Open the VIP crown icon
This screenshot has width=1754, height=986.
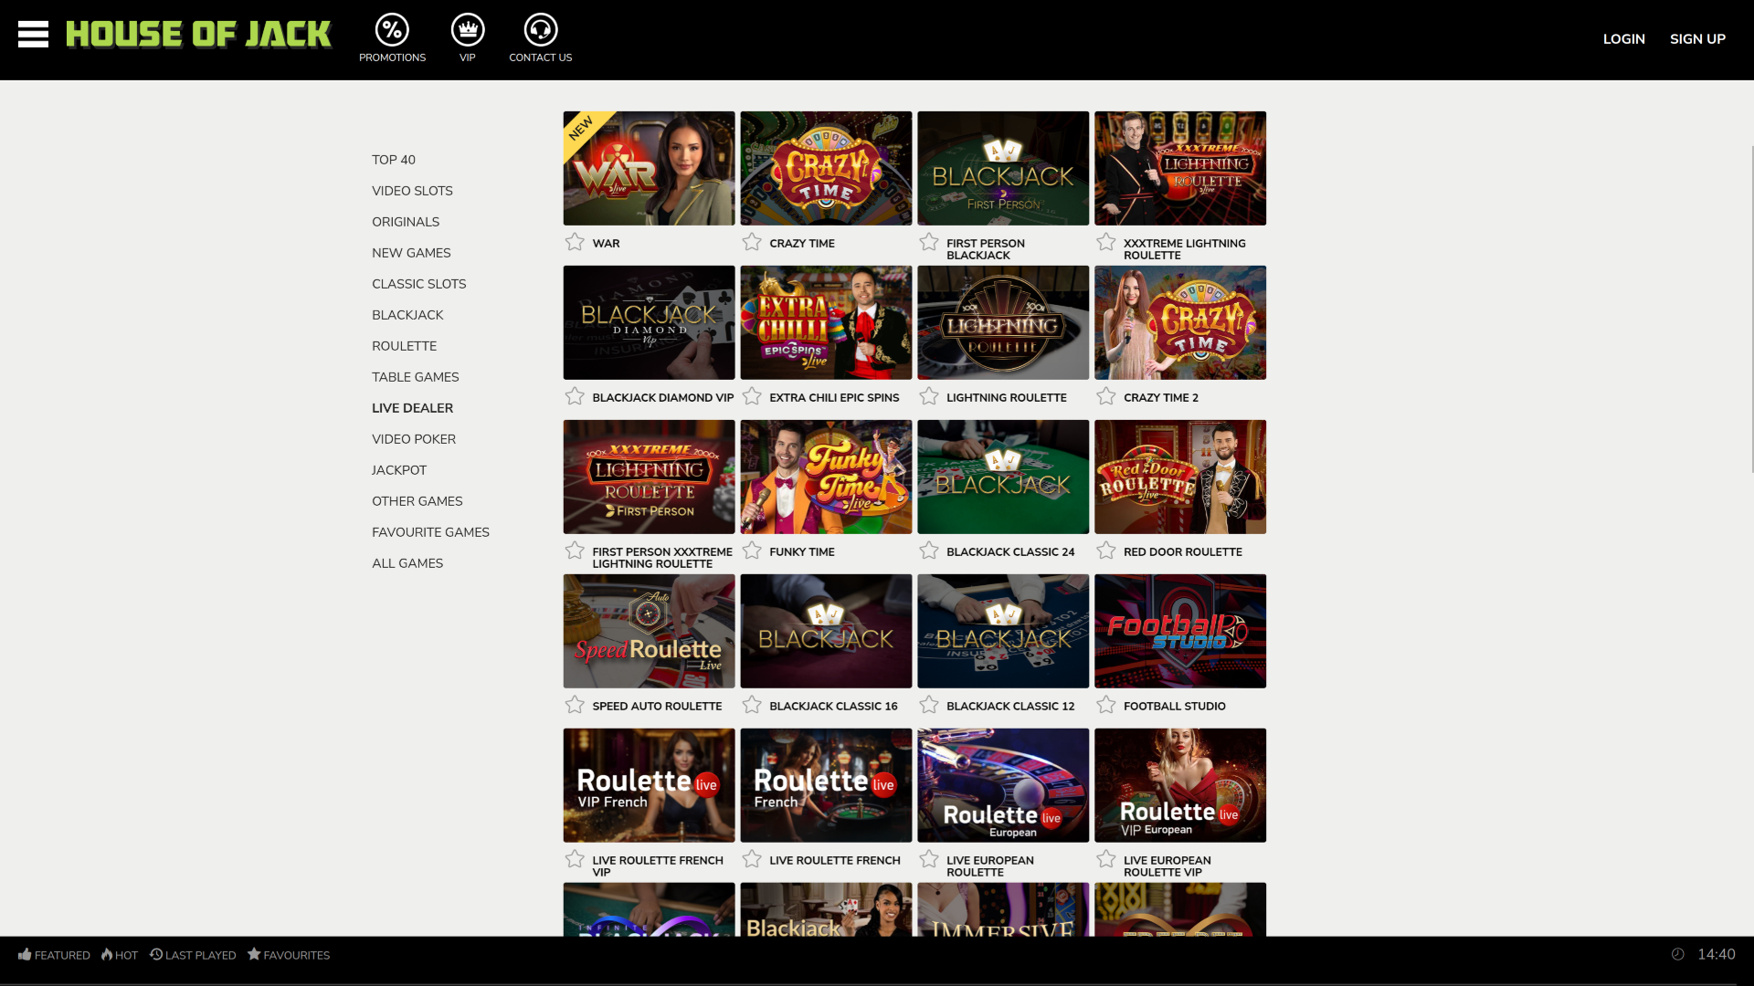click(x=467, y=29)
